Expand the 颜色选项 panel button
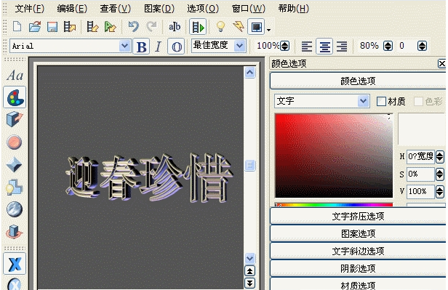 [x=358, y=81]
